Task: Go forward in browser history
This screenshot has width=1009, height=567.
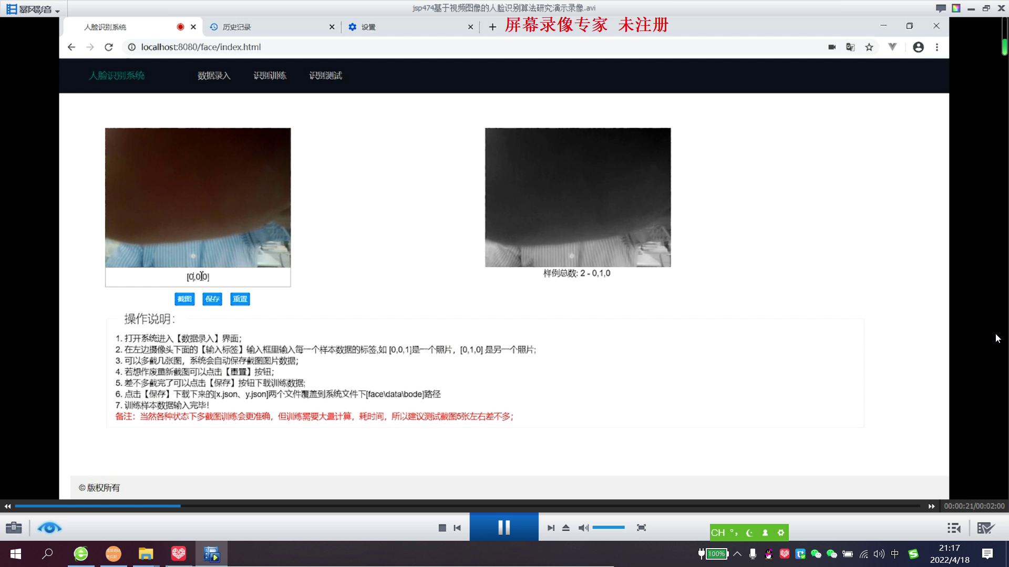Action: click(90, 47)
